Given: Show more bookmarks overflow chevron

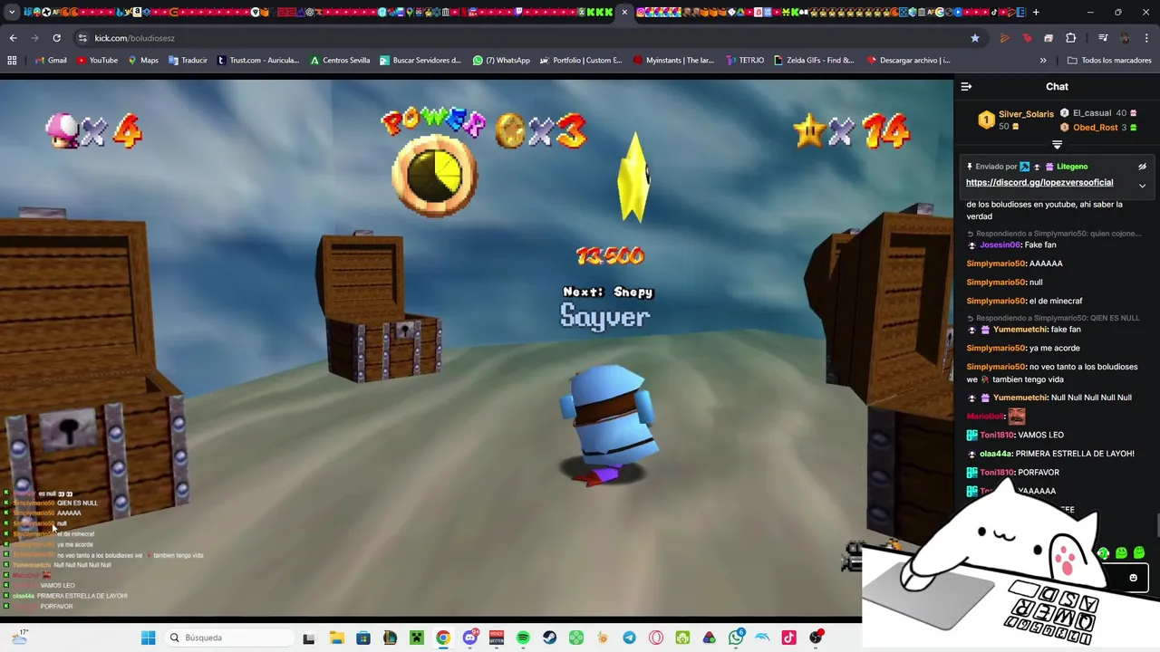Looking at the screenshot, I should [x=1043, y=61].
